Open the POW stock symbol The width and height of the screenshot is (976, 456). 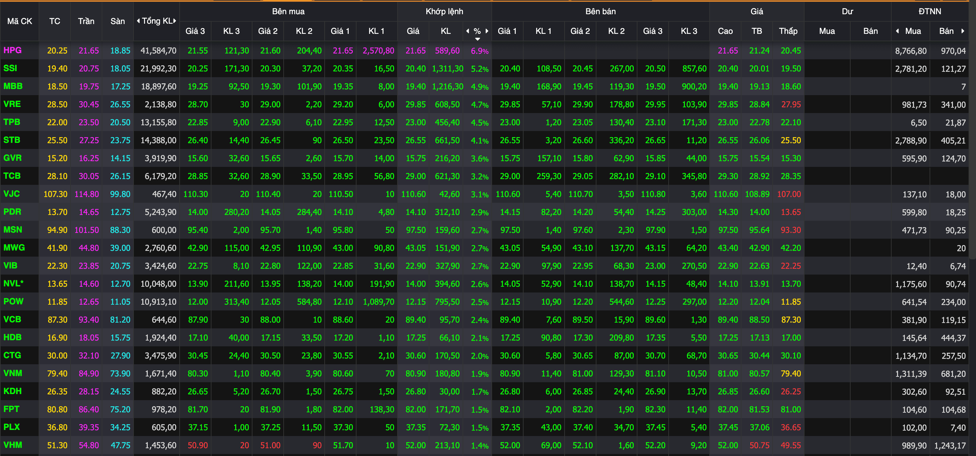(x=13, y=301)
